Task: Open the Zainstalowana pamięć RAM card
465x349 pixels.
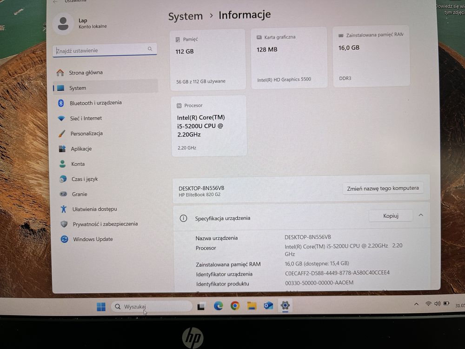Action: tap(371, 56)
